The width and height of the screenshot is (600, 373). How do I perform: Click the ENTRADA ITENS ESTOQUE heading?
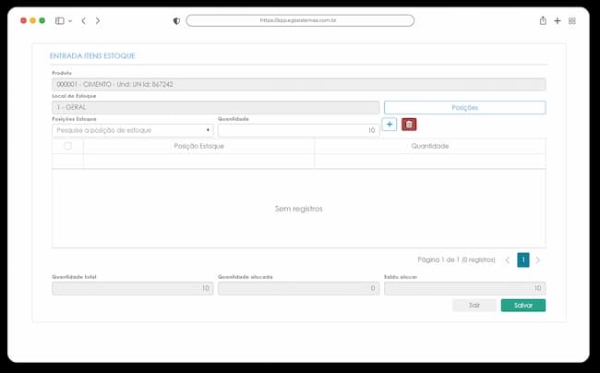pos(92,55)
